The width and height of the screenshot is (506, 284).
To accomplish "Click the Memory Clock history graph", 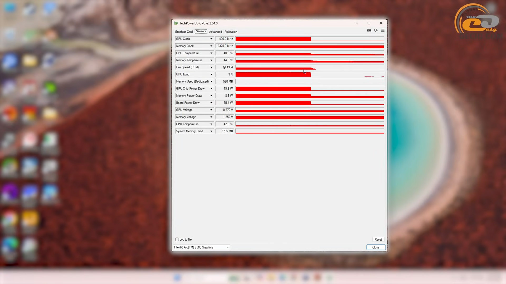I will (310, 46).
